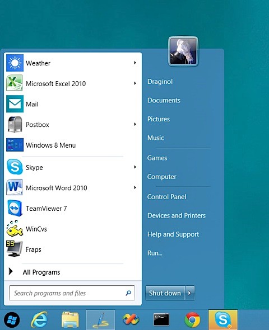The width and height of the screenshot is (269, 330).
Task: Click the Skype icon in the start menu
Action: click(x=15, y=167)
